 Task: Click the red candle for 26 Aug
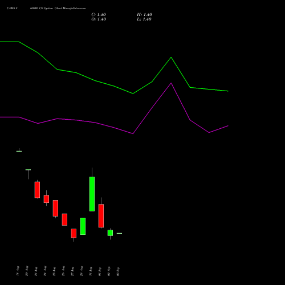pyautogui.click(x=64, y=219)
